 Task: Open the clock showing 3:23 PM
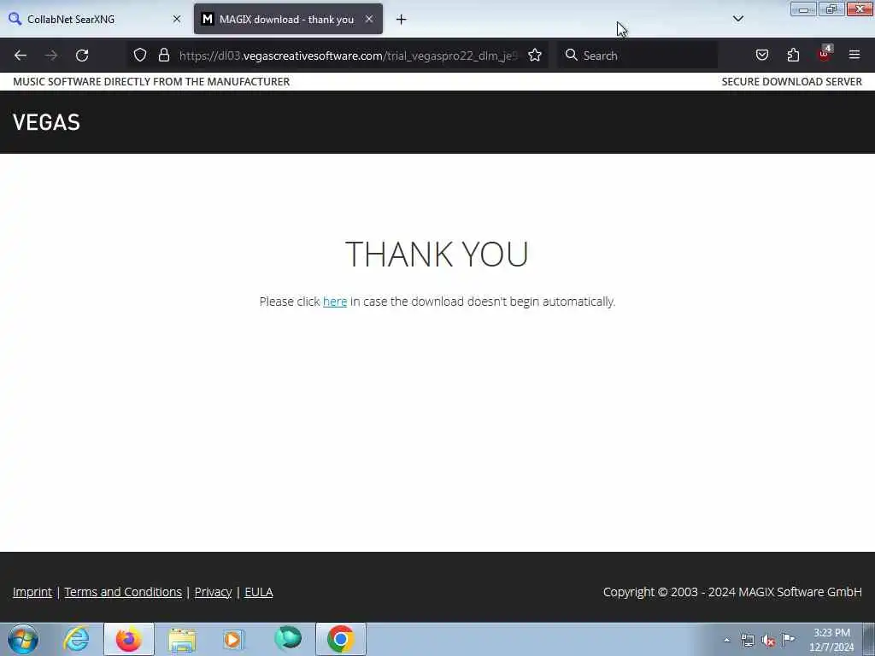(x=831, y=639)
